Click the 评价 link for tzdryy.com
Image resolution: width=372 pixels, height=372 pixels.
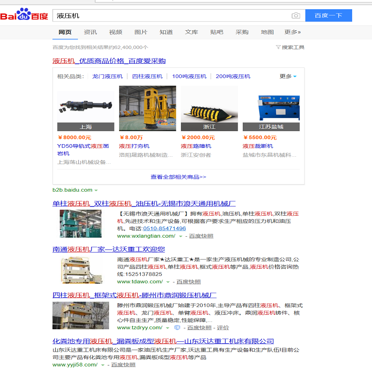[x=223, y=328]
